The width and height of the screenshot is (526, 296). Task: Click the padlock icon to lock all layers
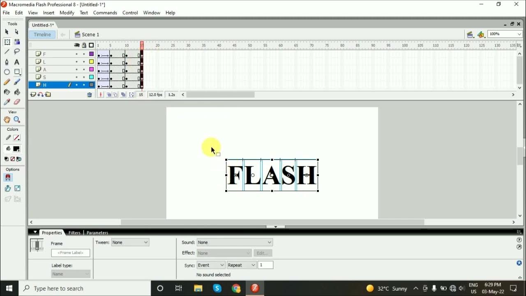(84, 45)
